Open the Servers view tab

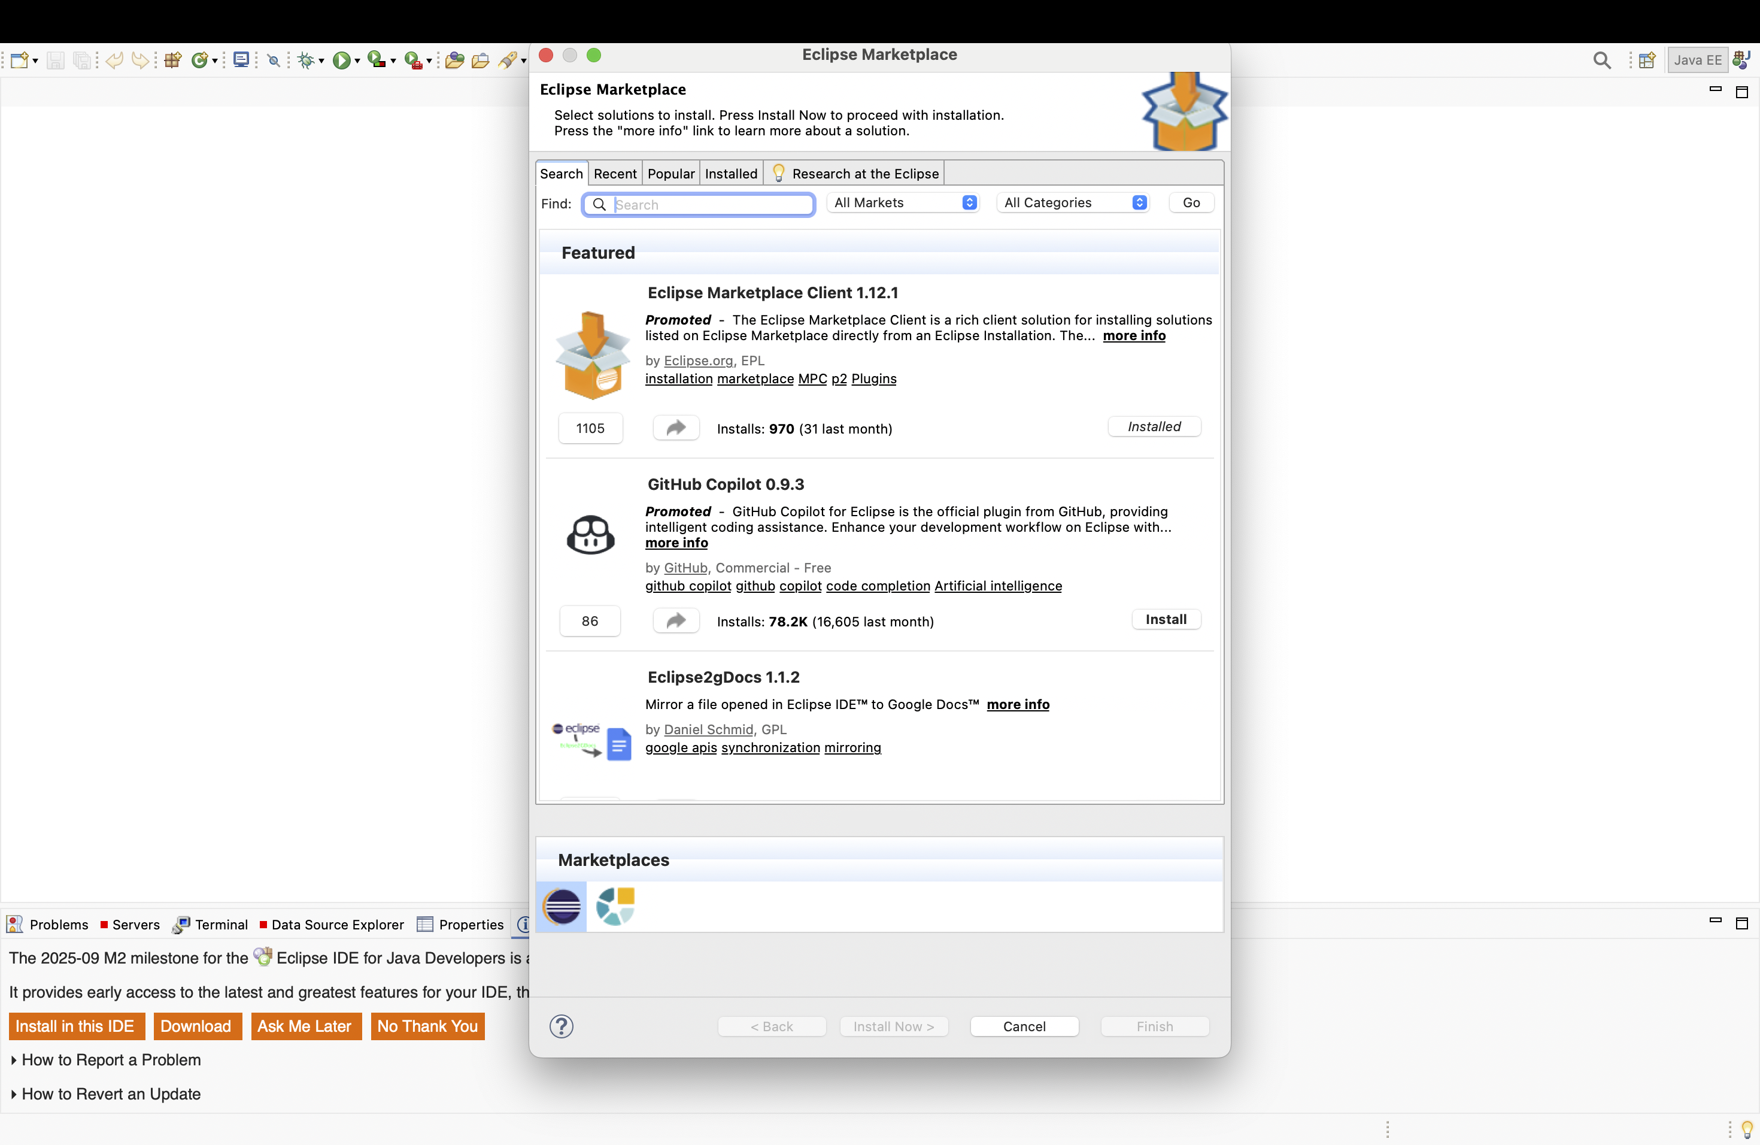click(129, 925)
